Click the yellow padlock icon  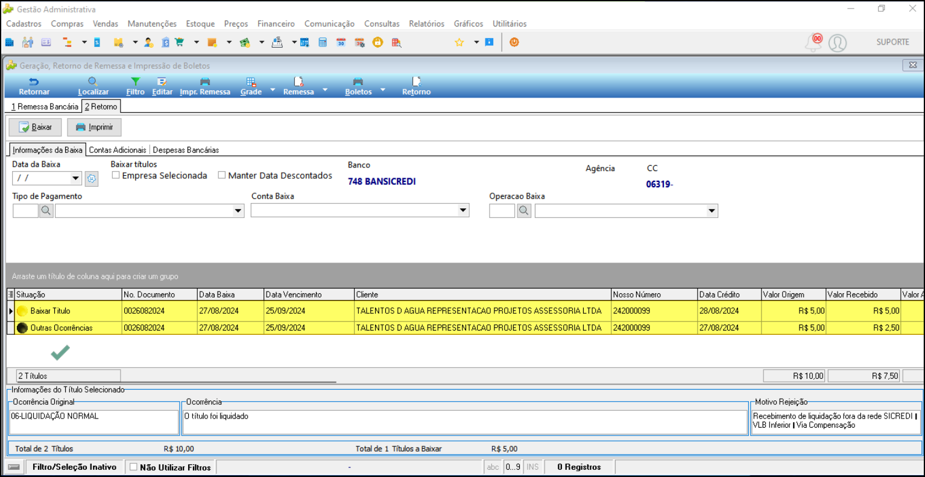pos(377,42)
